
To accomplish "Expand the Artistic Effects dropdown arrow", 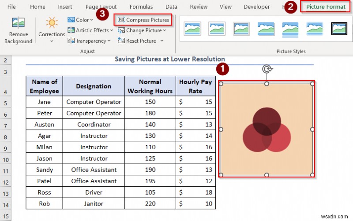I will click(112, 30).
